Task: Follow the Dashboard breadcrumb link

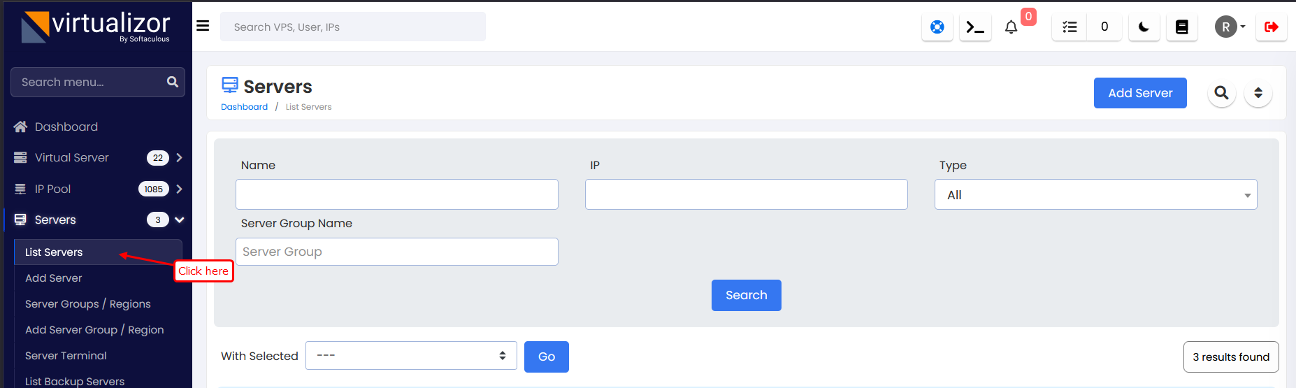Action: pos(244,107)
